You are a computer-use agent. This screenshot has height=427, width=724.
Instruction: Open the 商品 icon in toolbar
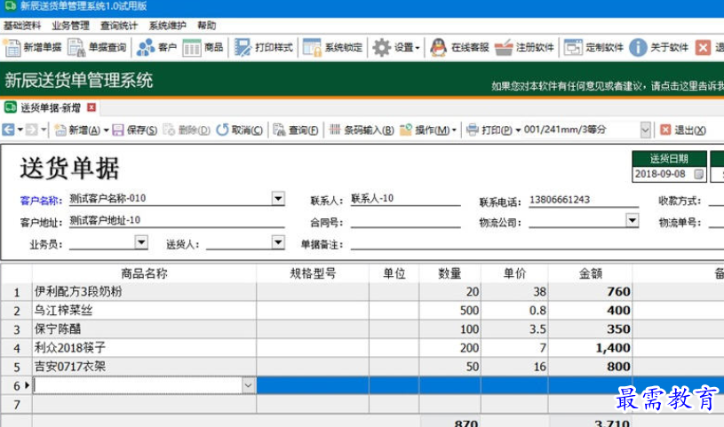203,47
